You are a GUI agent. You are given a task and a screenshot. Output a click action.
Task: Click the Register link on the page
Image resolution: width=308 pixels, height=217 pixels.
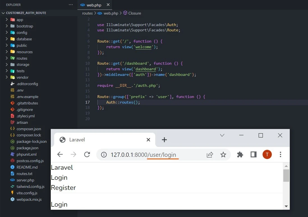[x=63, y=188]
